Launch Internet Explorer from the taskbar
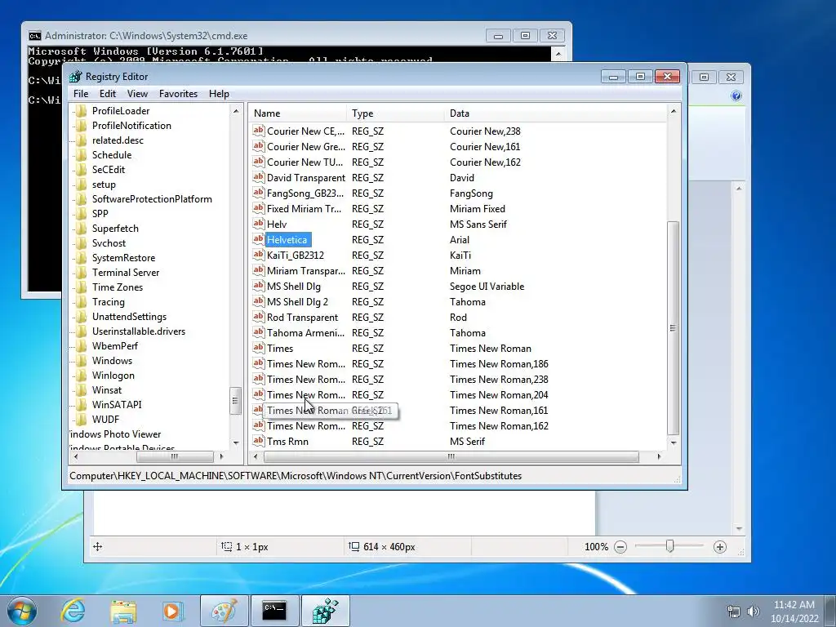 73,611
